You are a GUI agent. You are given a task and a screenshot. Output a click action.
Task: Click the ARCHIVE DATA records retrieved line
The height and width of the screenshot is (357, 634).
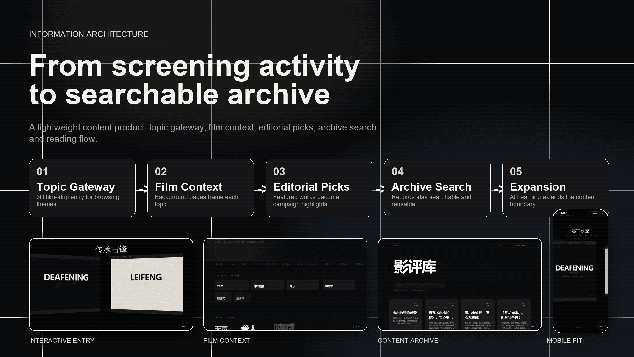point(410,291)
